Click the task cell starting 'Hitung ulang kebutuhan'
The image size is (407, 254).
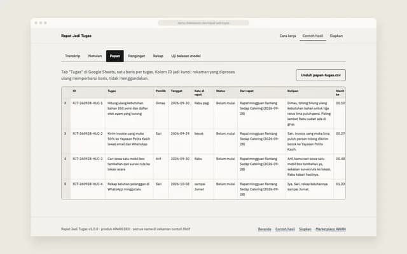point(129,114)
